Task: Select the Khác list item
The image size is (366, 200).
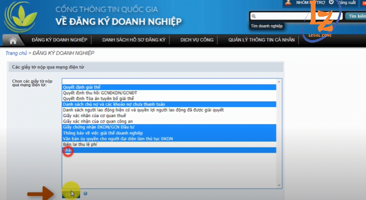Action: tap(169, 150)
